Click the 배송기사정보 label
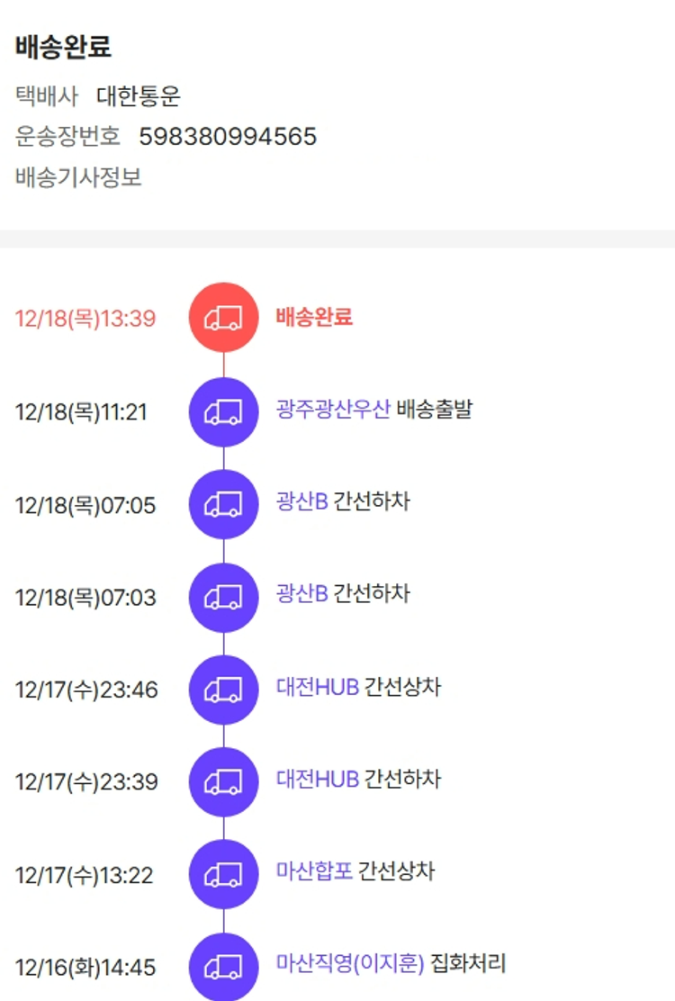Image resolution: width=675 pixels, height=1001 pixels. [x=78, y=177]
